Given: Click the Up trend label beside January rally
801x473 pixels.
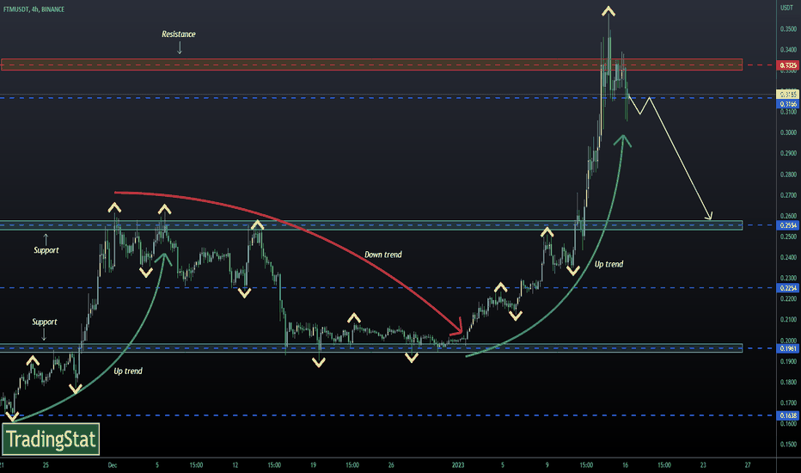Looking at the screenshot, I should 609,264.
